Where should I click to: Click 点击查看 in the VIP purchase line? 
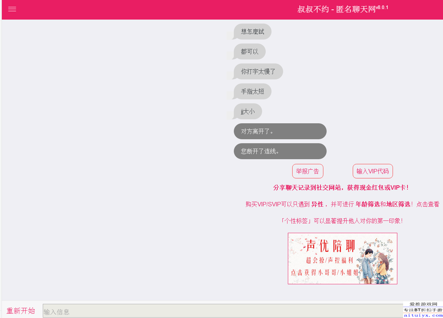tap(428, 204)
